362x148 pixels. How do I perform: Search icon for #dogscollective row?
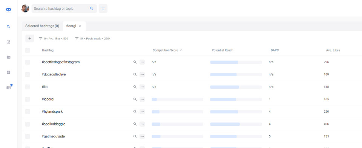135,74
